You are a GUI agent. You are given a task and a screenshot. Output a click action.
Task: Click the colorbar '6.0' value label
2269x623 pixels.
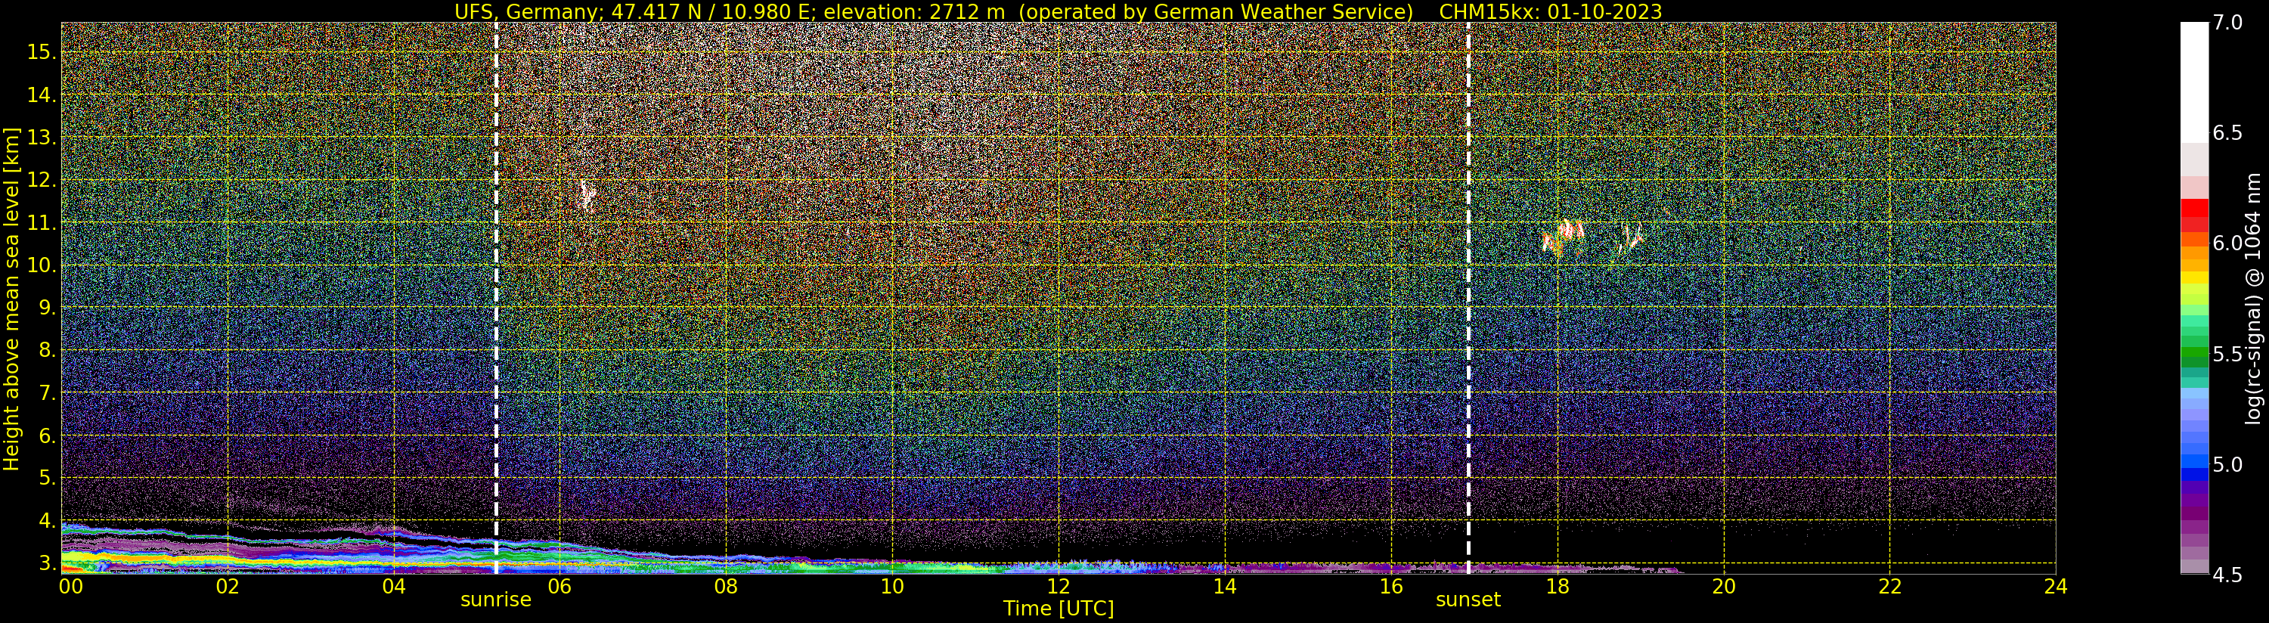pos(2227,243)
